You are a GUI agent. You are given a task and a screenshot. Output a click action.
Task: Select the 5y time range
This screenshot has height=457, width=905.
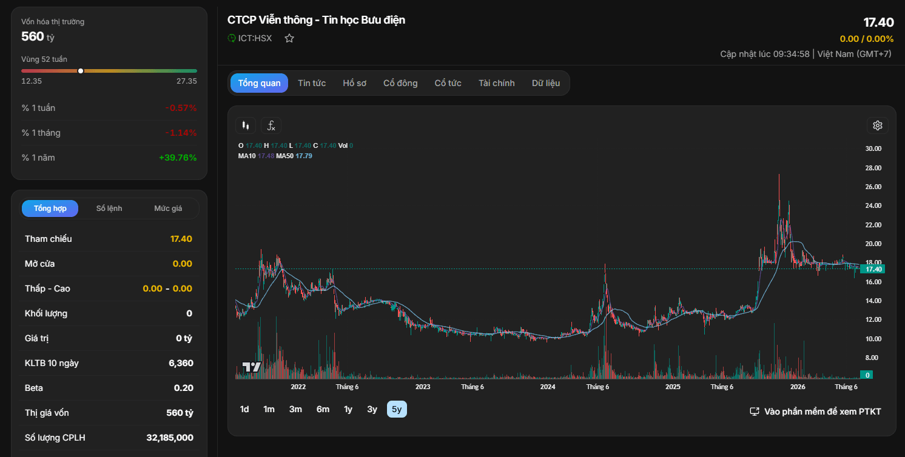tap(397, 409)
